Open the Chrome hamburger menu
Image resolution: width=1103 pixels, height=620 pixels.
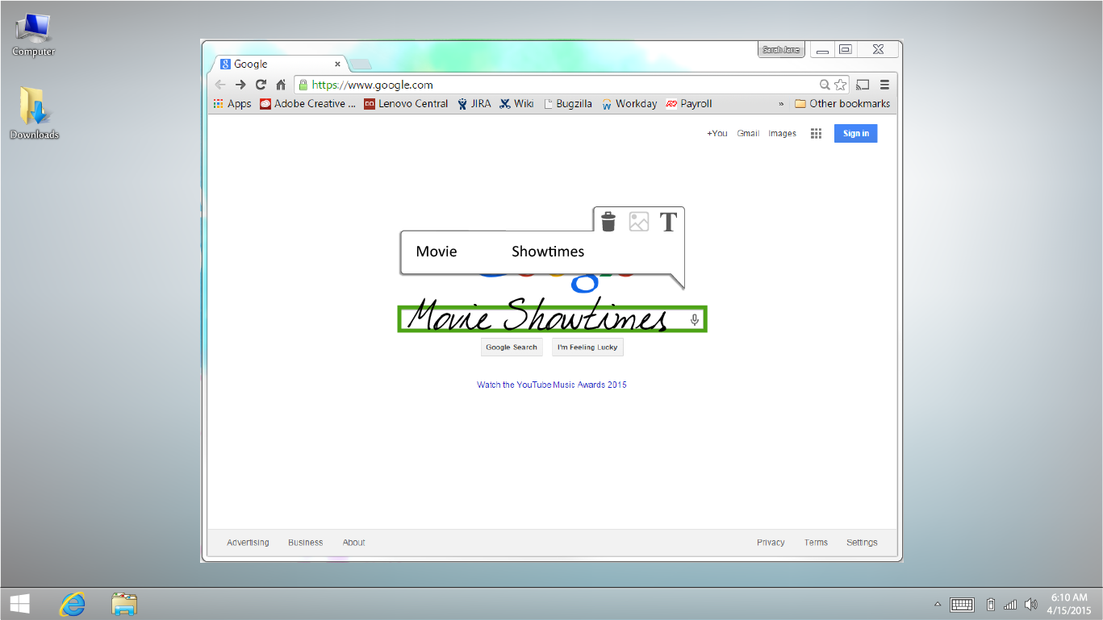pos(884,85)
